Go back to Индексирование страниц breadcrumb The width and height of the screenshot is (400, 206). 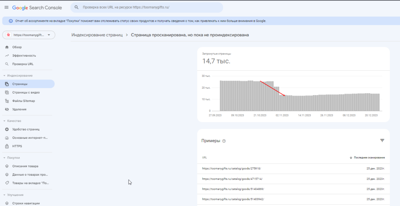[x=97, y=35]
